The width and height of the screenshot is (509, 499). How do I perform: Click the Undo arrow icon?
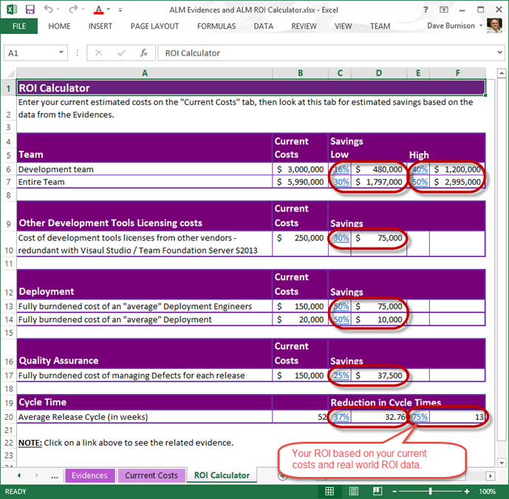[x=49, y=10]
